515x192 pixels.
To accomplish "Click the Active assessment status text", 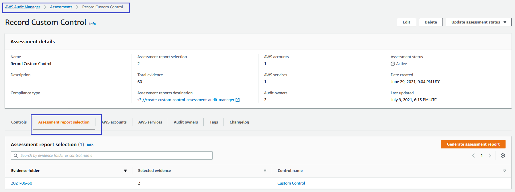I will (x=402, y=64).
